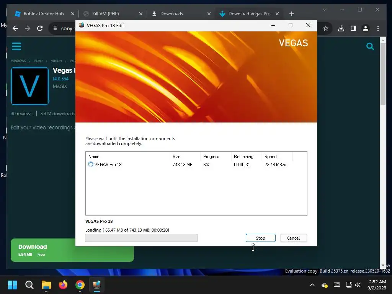Click the OneDrive warning tray icon
Screen dimensions: 392x294
coord(325,285)
